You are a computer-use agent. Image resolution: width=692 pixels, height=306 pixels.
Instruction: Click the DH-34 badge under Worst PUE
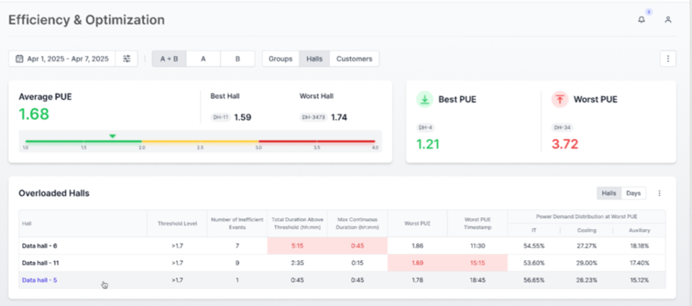(562, 128)
